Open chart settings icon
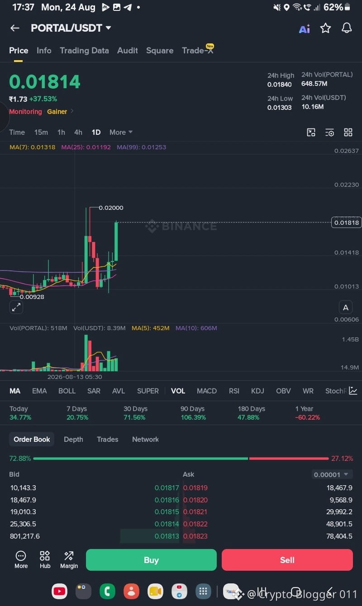The image size is (362, 606). point(329,133)
